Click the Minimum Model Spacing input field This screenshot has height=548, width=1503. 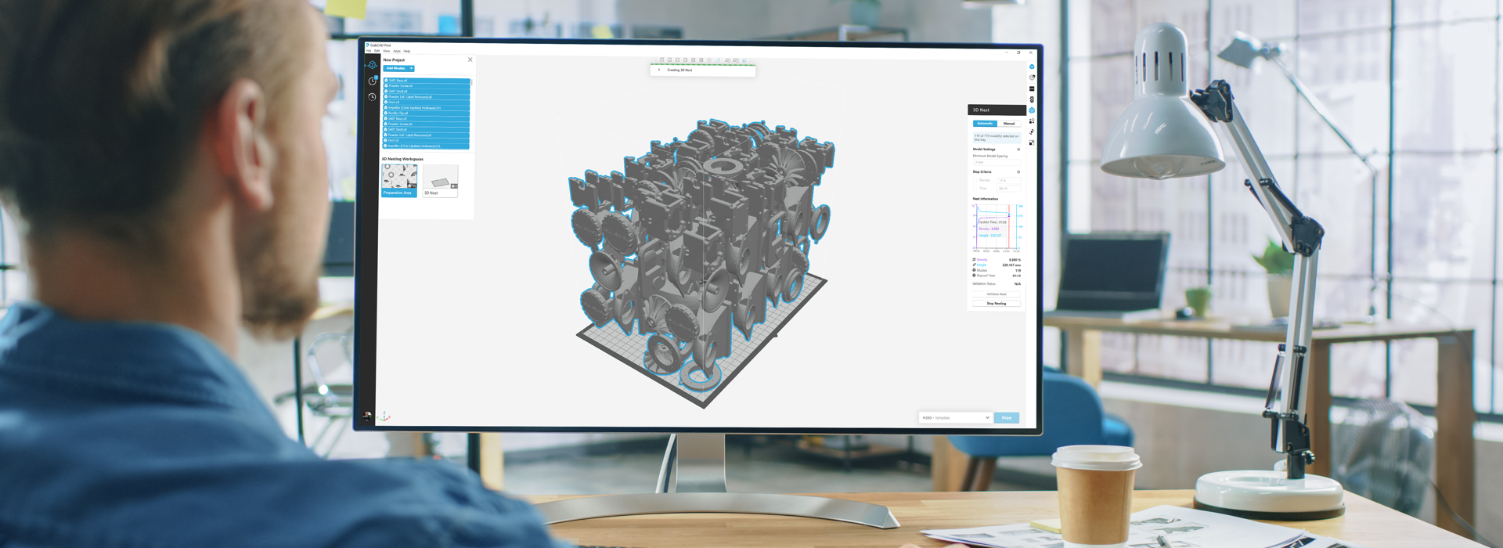(996, 163)
